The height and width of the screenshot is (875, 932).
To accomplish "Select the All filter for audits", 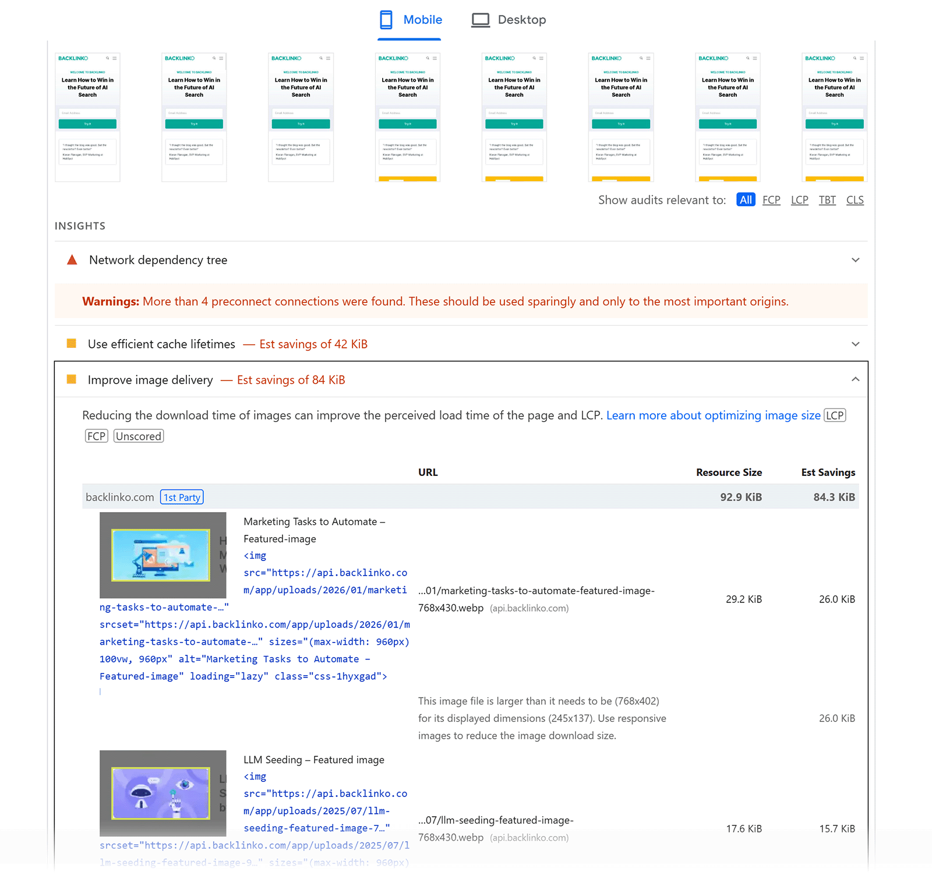I will (x=746, y=200).
